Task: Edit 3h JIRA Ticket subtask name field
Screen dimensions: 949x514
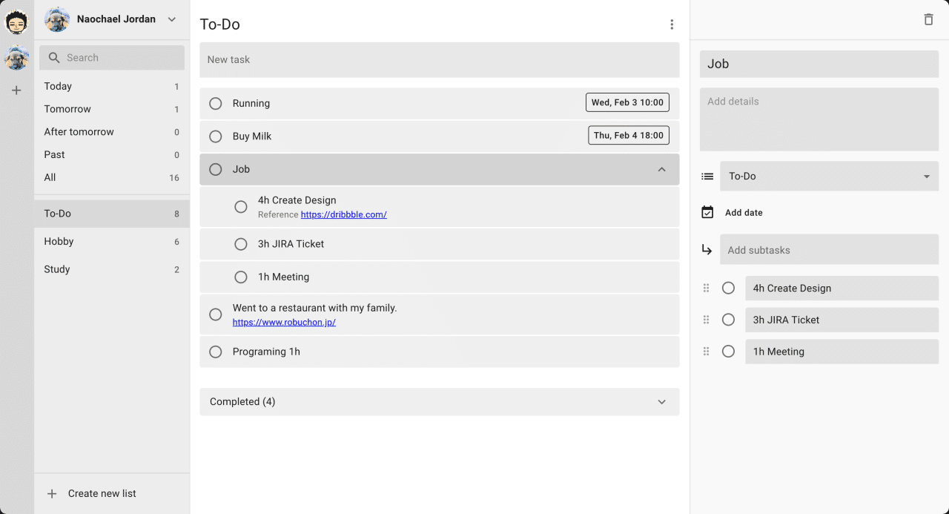Action: [842, 320]
